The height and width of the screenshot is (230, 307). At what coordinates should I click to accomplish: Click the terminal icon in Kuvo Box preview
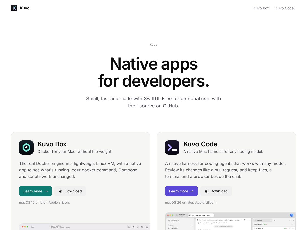coord(129,227)
